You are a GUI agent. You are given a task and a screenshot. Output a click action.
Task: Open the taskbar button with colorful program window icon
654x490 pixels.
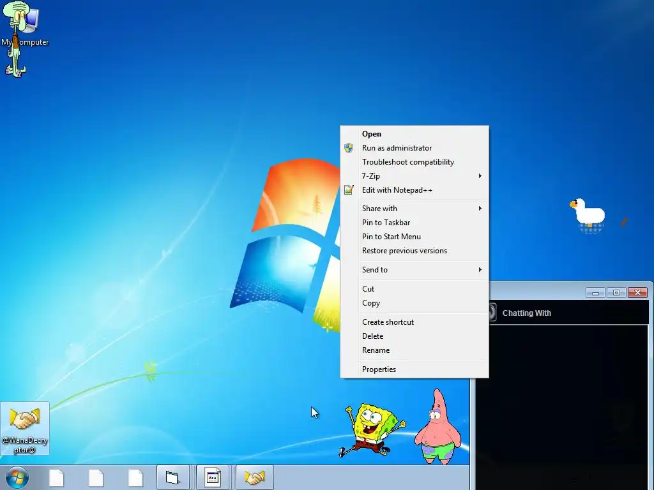coord(213,477)
